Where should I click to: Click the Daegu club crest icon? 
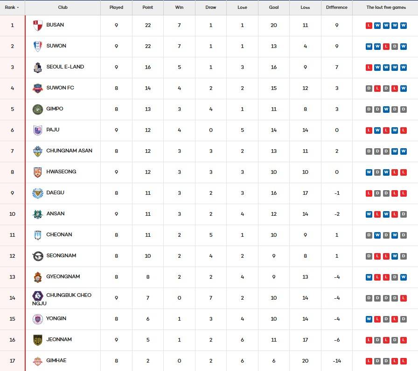click(38, 193)
